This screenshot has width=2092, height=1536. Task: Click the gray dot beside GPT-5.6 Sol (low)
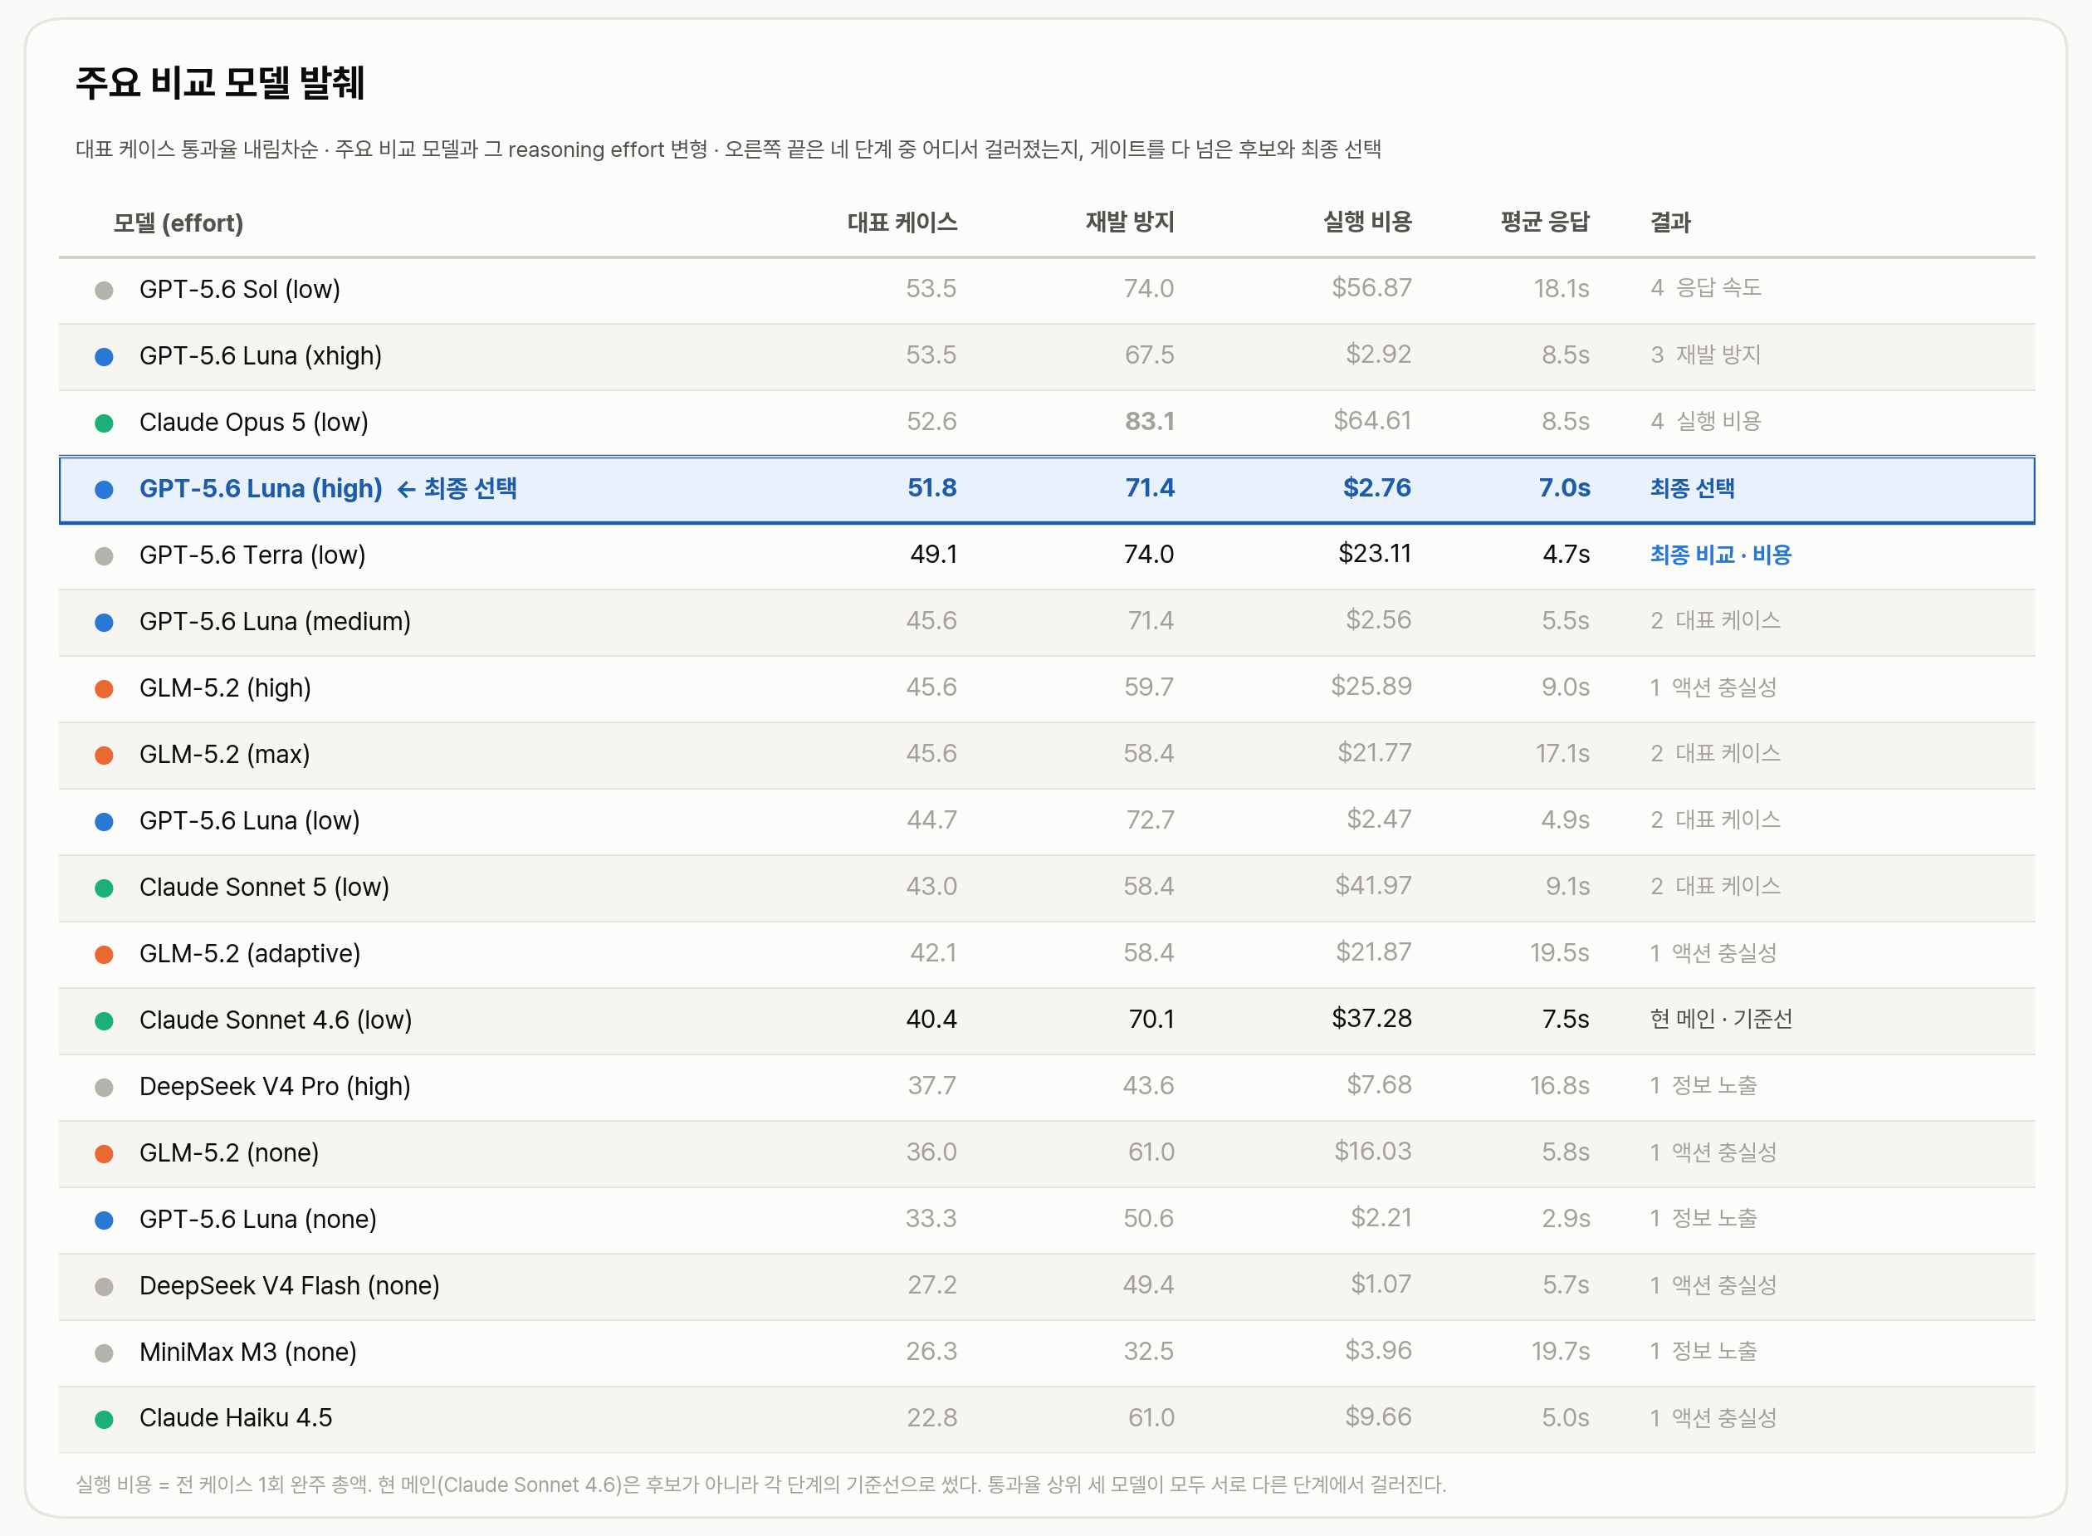point(104,290)
